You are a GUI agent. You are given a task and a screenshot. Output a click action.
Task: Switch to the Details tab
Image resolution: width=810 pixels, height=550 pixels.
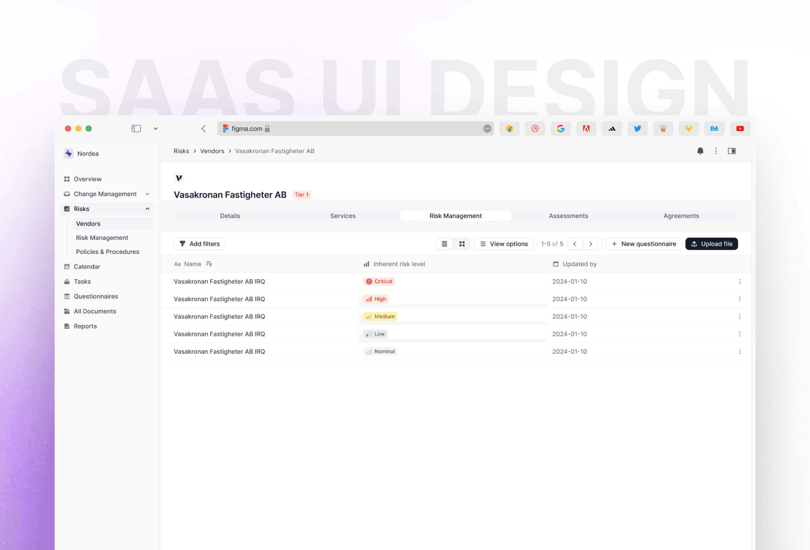pos(230,216)
